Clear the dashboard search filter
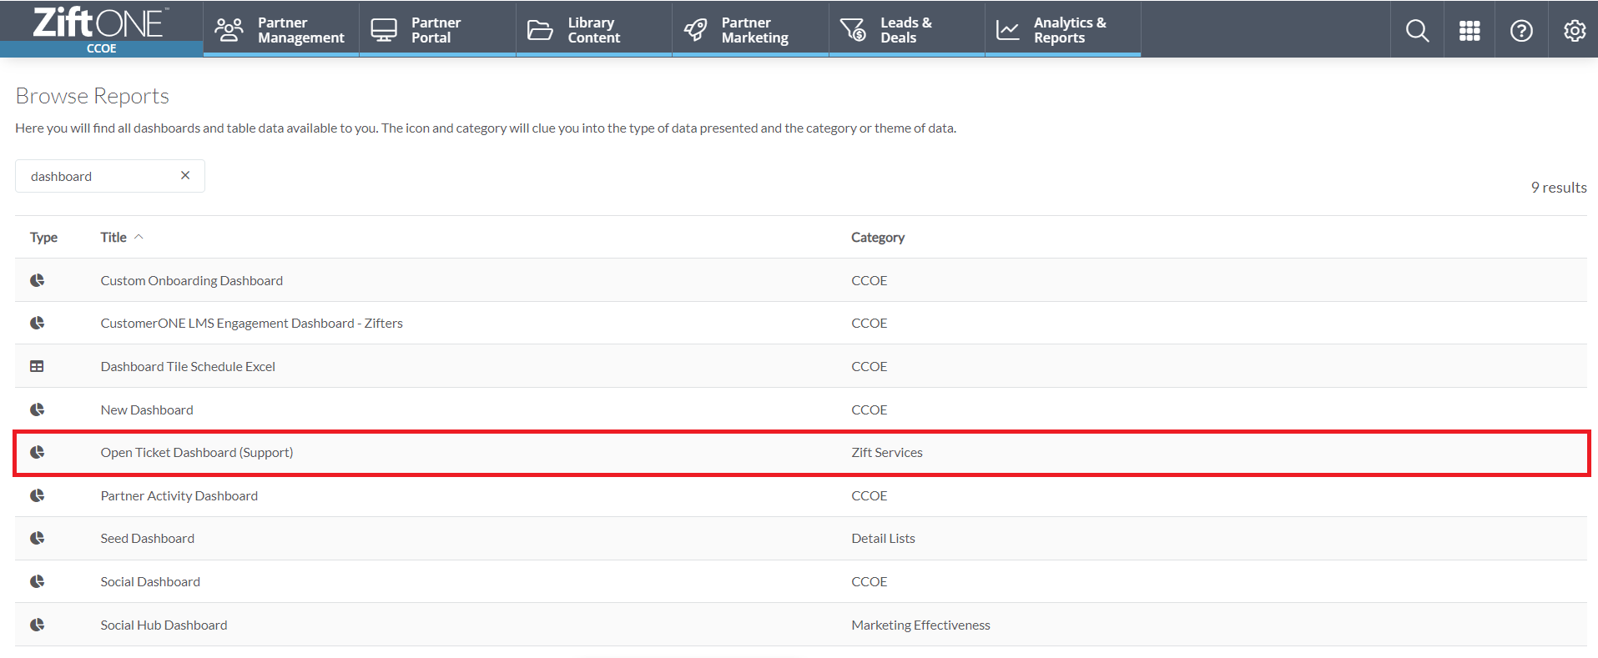1598x658 pixels. point(185,175)
